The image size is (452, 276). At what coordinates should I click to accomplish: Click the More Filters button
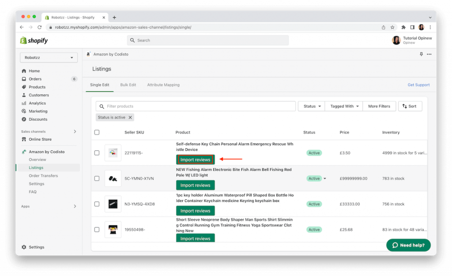click(x=379, y=106)
